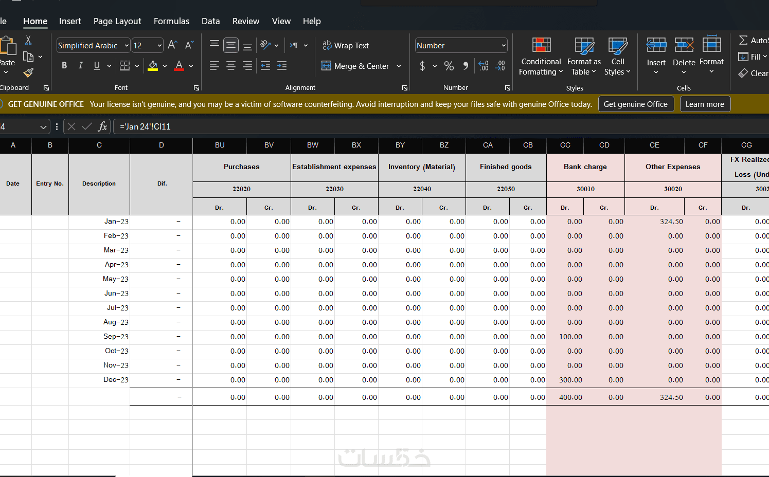This screenshot has width=769, height=477.
Task: Toggle Bold formatting
Action: click(x=64, y=66)
